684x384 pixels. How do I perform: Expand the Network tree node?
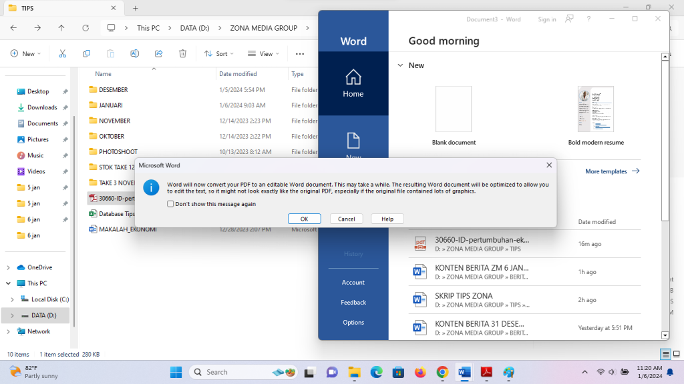point(8,331)
